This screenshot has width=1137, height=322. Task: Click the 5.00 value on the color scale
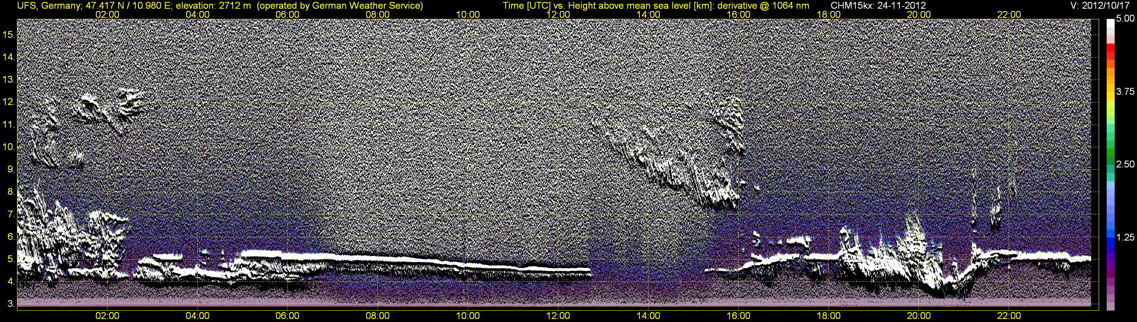coord(1125,19)
